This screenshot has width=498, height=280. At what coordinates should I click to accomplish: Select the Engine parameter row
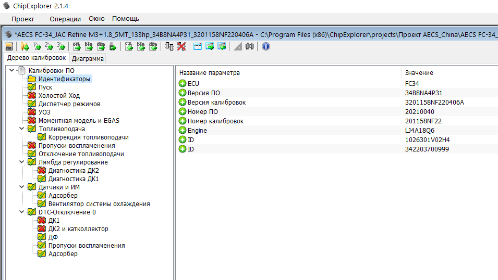[197, 130]
